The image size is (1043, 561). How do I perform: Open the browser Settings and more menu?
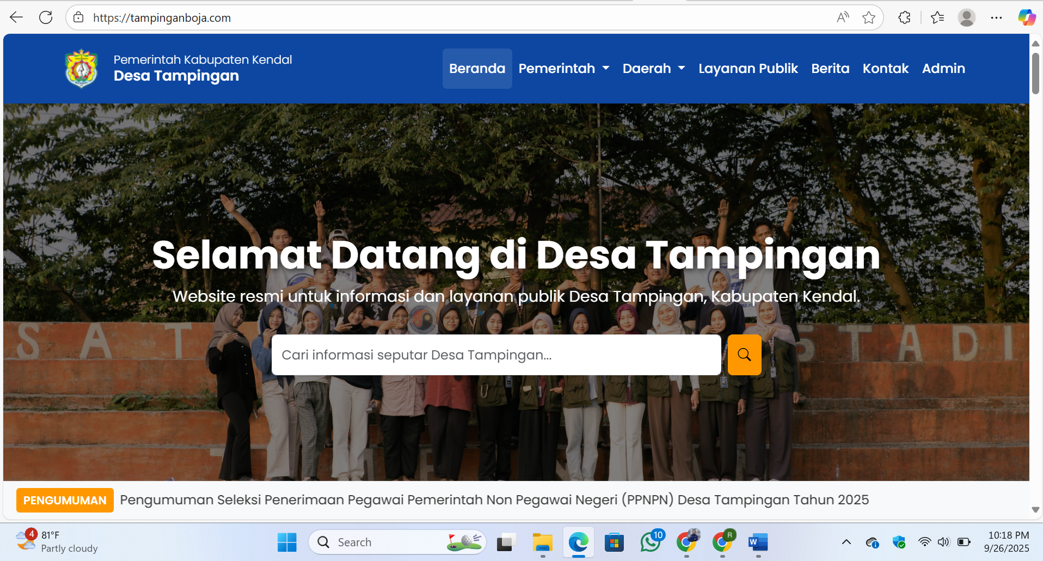(x=997, y=17)
